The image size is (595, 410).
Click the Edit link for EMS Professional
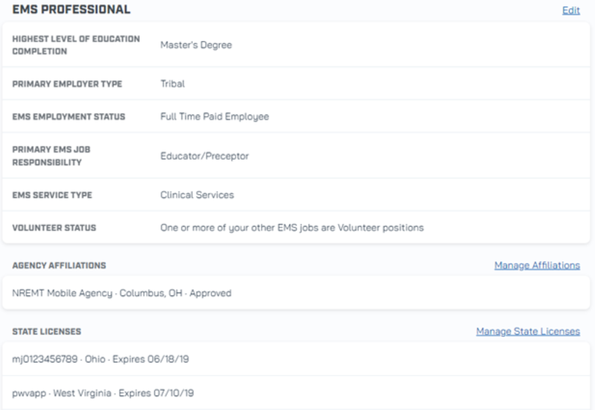point(570,10)
